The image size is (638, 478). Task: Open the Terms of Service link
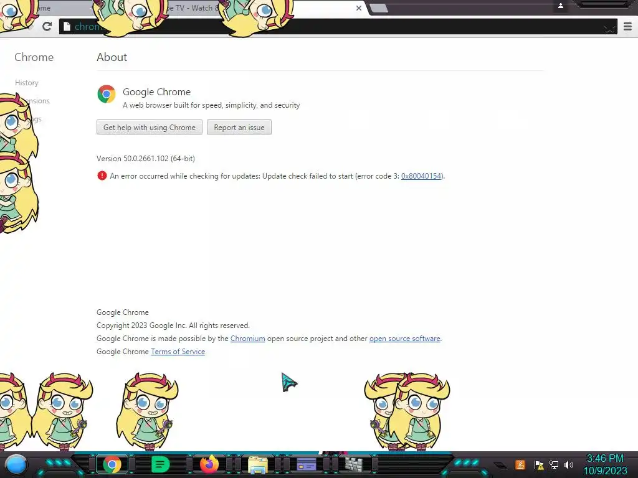click(178, 352)
